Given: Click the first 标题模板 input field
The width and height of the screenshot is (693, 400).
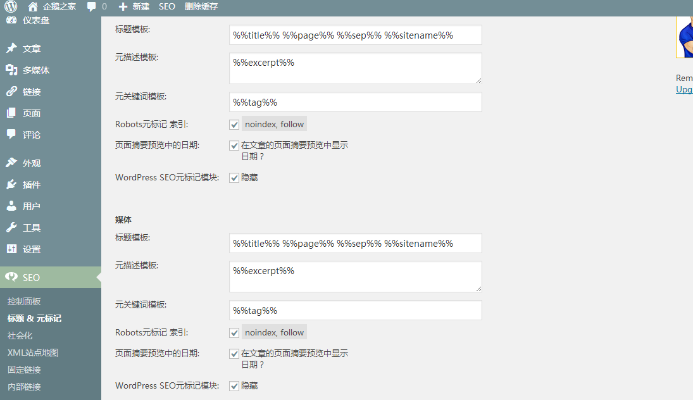Looking at the screenshot, I should pos(355,35).
